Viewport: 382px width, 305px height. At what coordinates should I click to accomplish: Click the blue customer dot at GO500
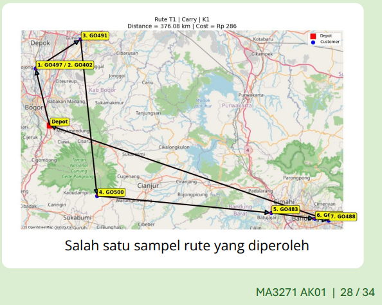pyautogui.click(x=96, y=196)
